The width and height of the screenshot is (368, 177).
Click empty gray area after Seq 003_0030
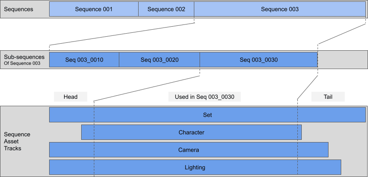click(342, 60)
